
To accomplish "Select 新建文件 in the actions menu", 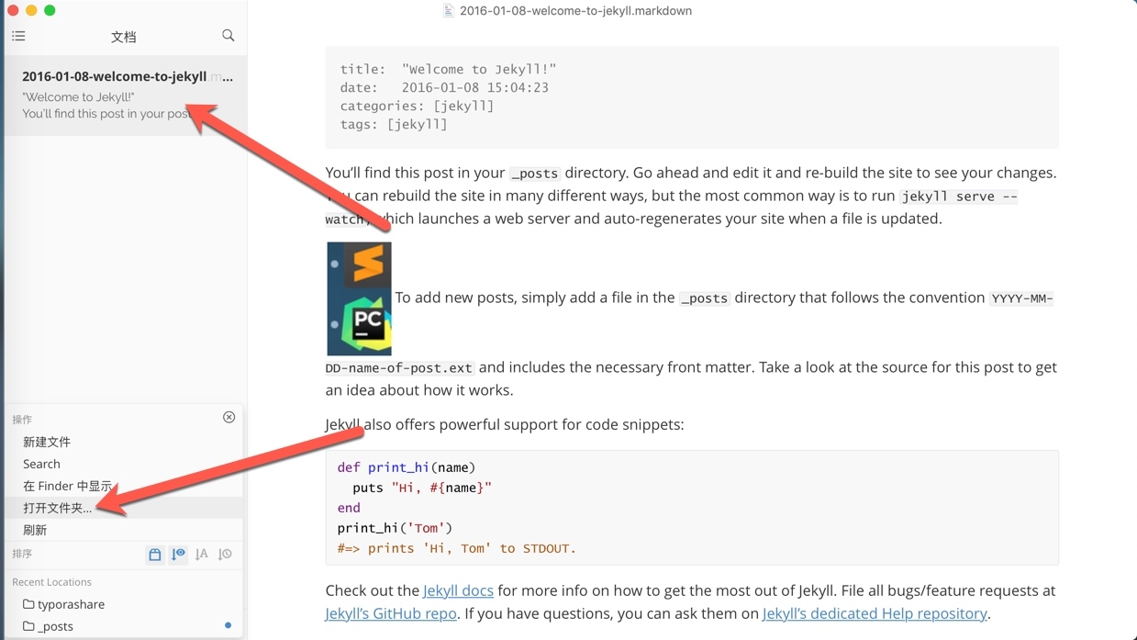I will click(x=47, y=442).
